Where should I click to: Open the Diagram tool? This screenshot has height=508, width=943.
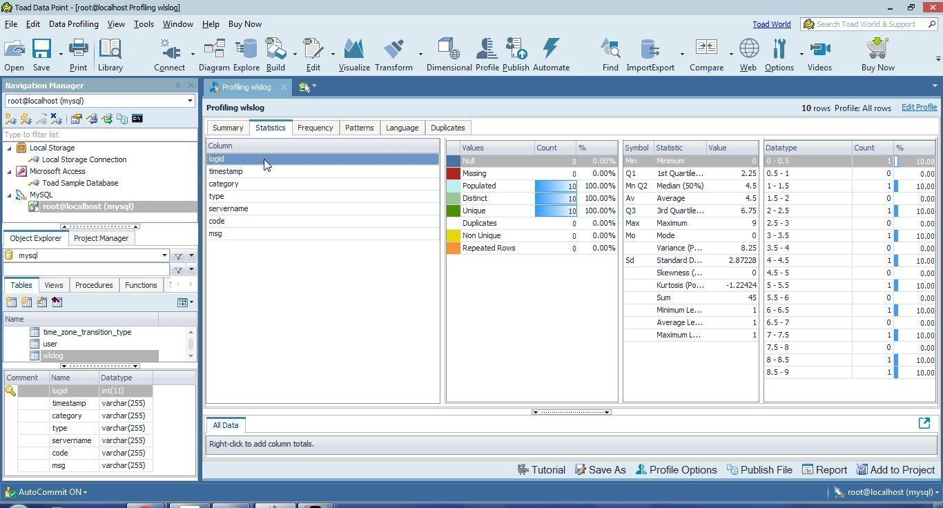point(214,55)
